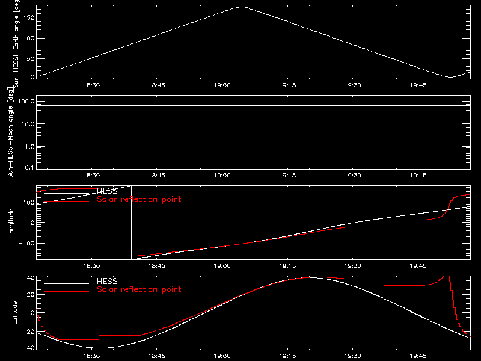Click the 50 tick label on Earth angle plot
The width and height of the screenshot is (481, 361).
tap(31, 59)
